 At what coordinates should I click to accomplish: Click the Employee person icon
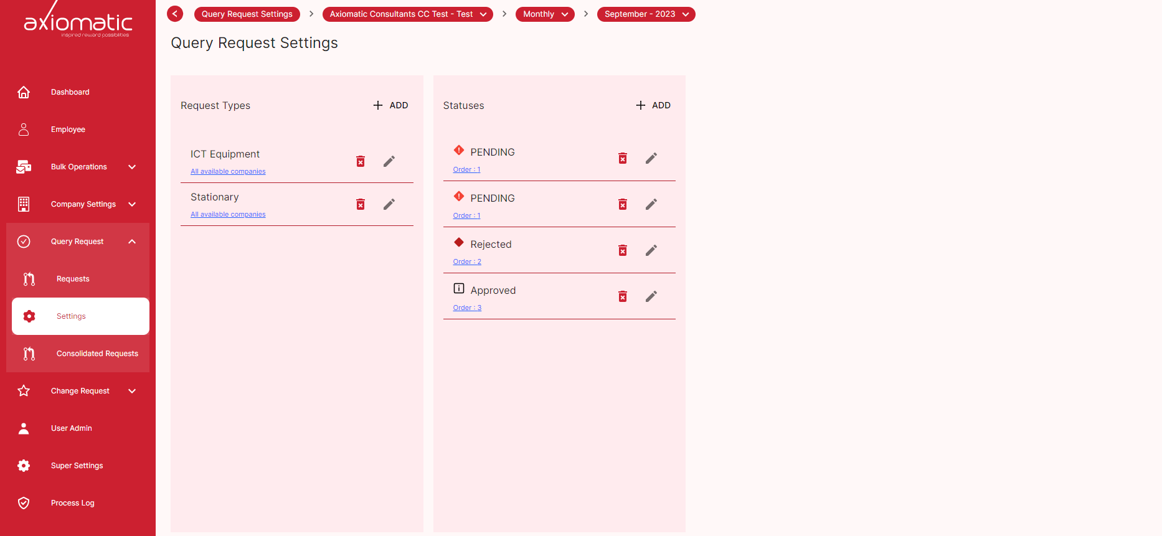pyautogui.click(x=24, y=129)
